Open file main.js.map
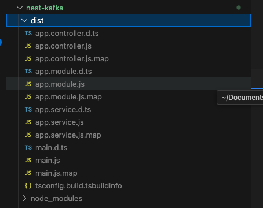 (x=56, y=173)
